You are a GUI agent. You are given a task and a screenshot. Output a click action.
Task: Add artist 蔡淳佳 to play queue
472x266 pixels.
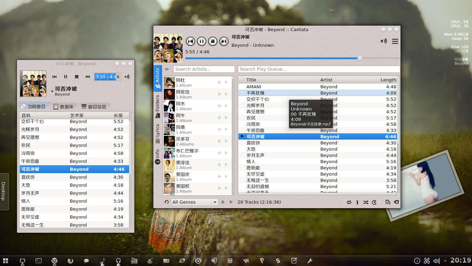[x=219, y=165]
